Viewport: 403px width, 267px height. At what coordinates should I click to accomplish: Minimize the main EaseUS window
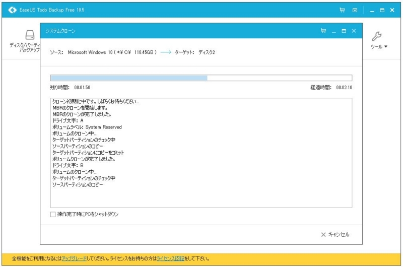(x=372, y=11)
